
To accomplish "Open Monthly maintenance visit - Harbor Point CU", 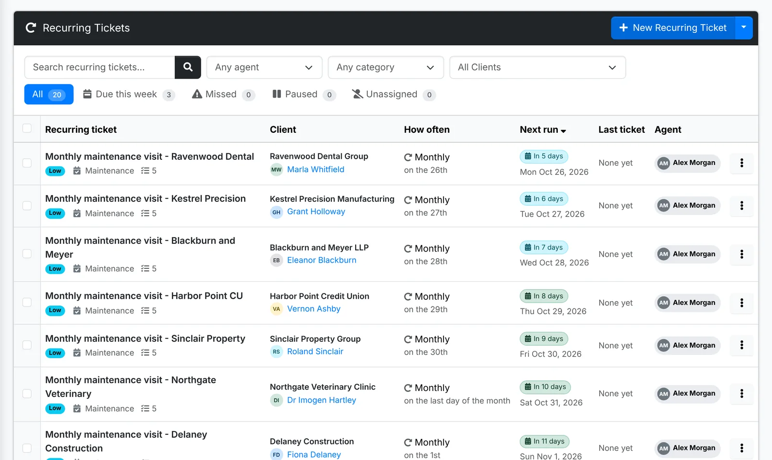I will pos(144,296).
